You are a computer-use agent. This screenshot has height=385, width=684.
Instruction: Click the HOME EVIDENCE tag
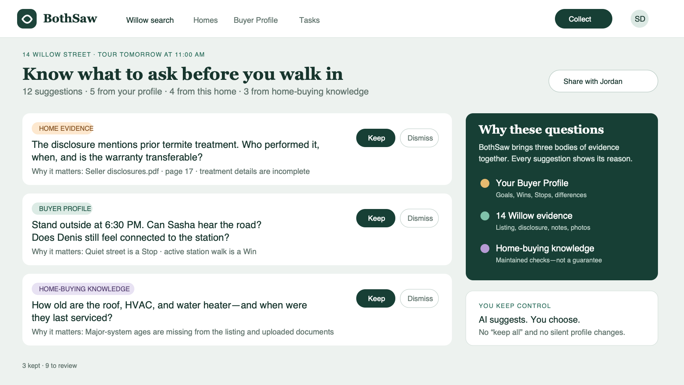point(63,128)
